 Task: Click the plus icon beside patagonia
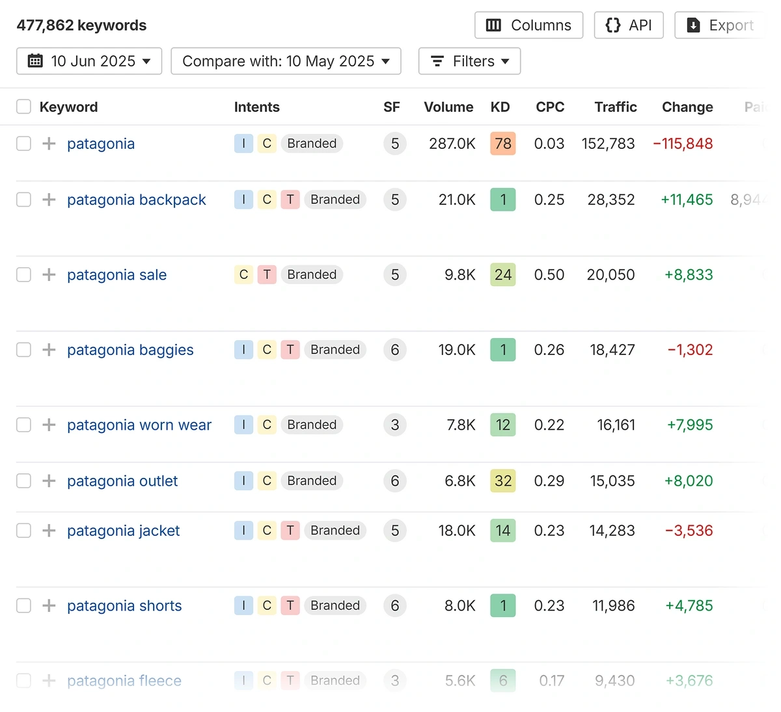49,144
